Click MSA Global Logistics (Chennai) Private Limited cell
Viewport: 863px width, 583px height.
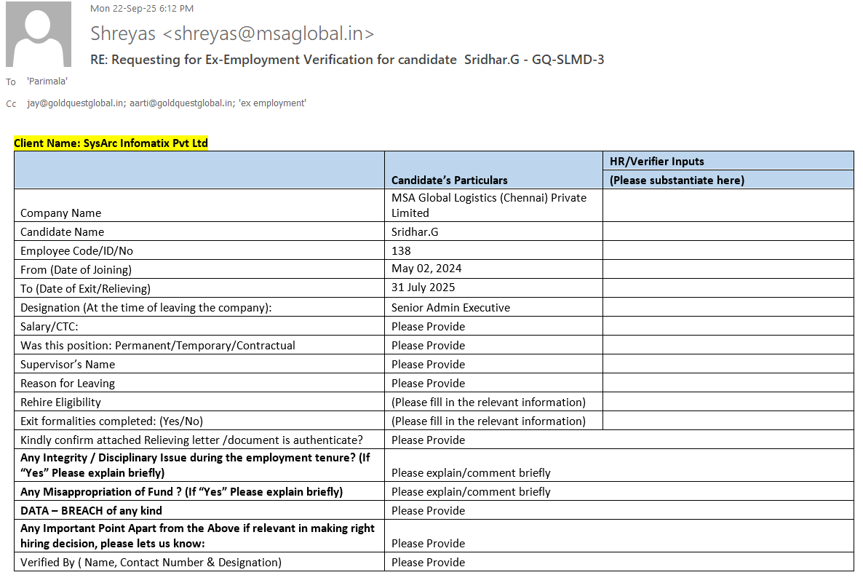(493, 205)
